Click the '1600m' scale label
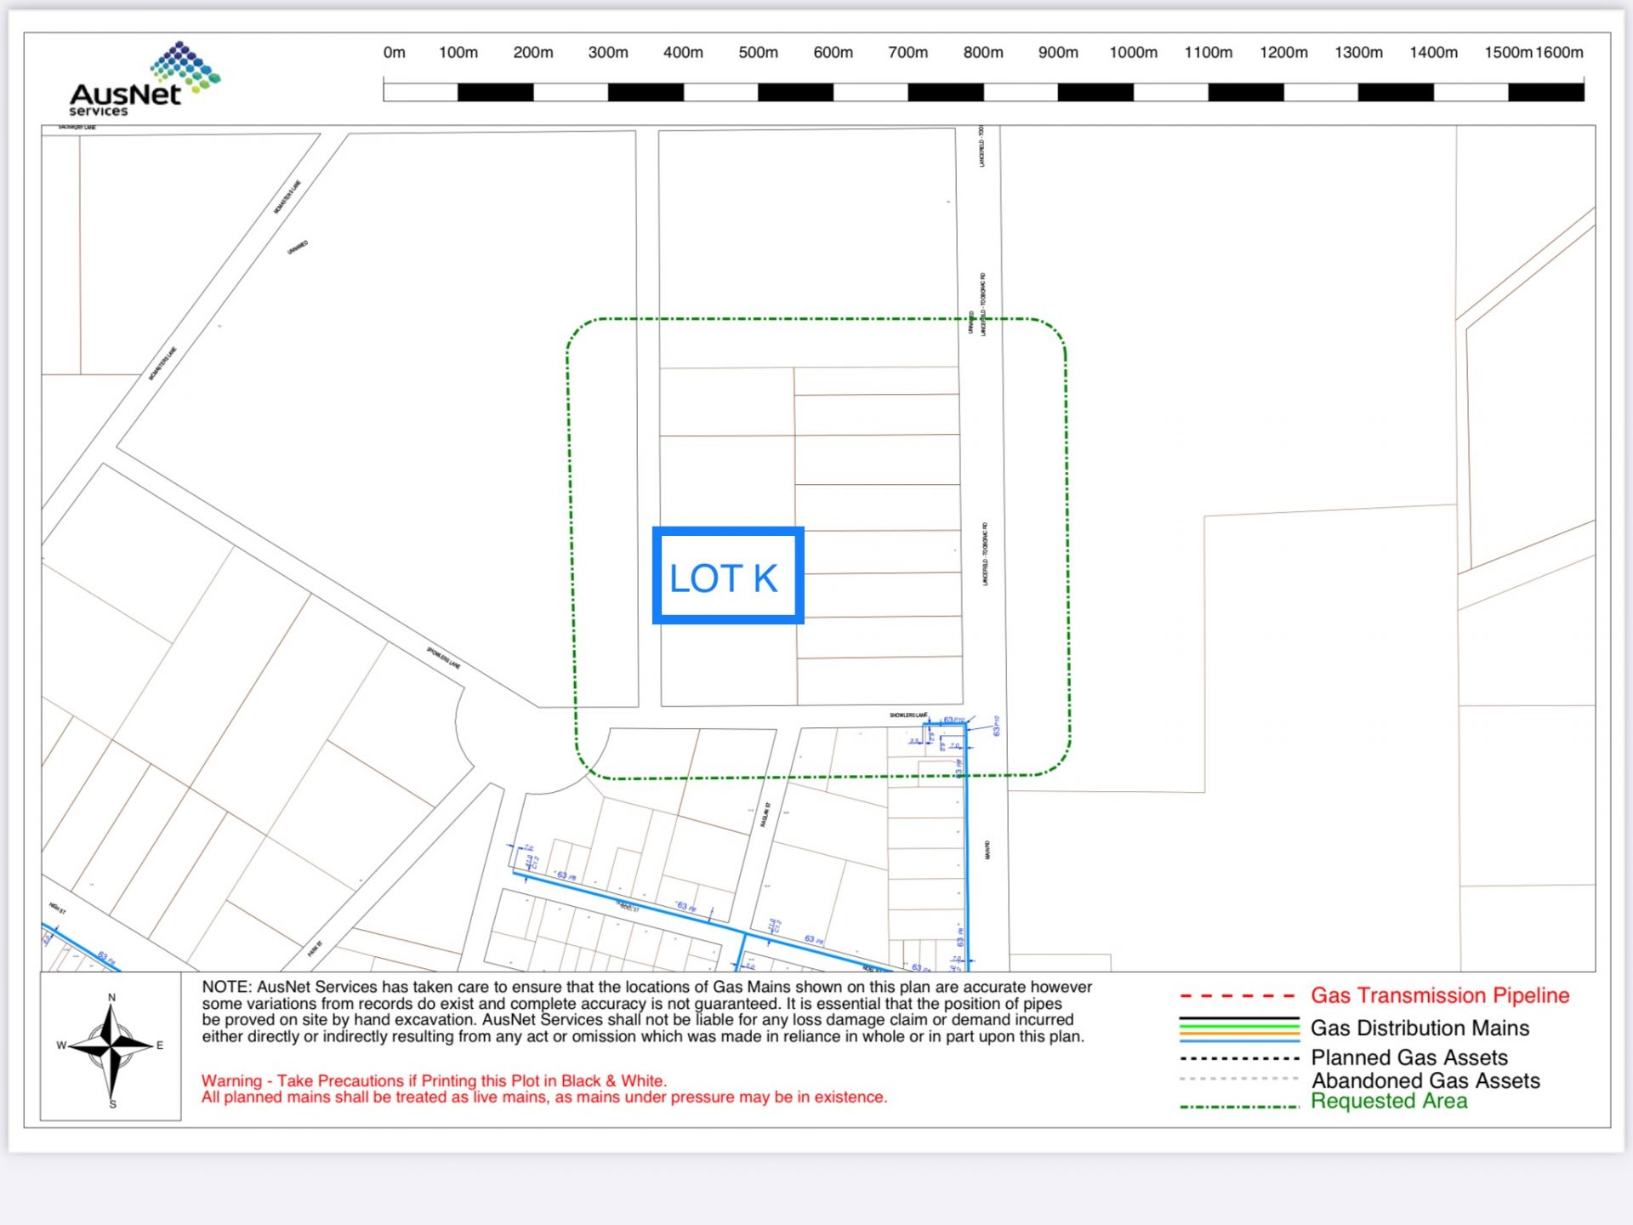 1559,53
